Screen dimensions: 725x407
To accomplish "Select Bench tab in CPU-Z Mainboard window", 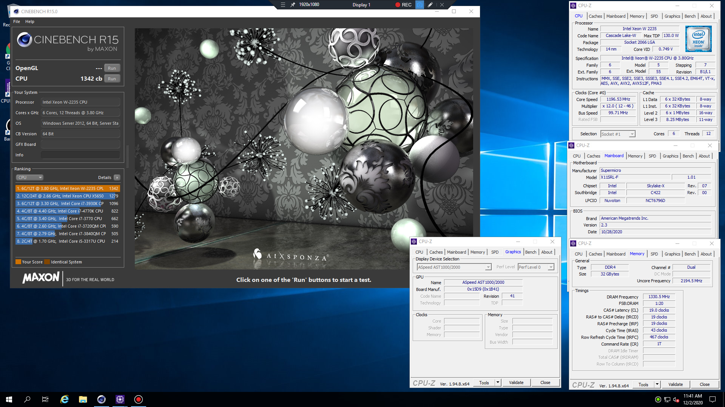I will point(688,156).
